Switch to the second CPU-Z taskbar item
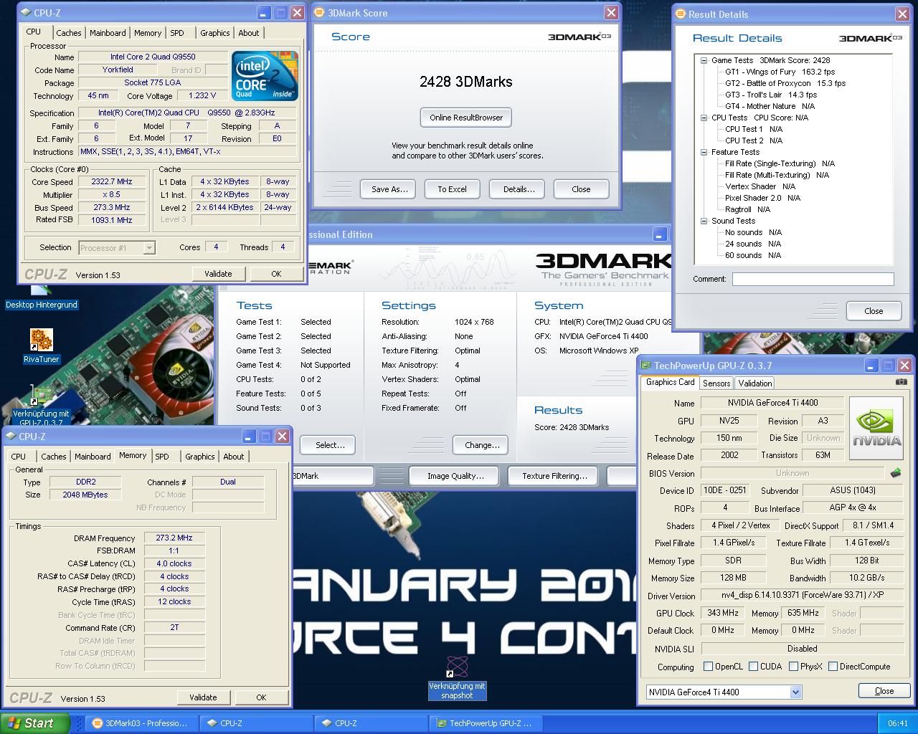Viewport: 918px width, 734px height. 370,723
